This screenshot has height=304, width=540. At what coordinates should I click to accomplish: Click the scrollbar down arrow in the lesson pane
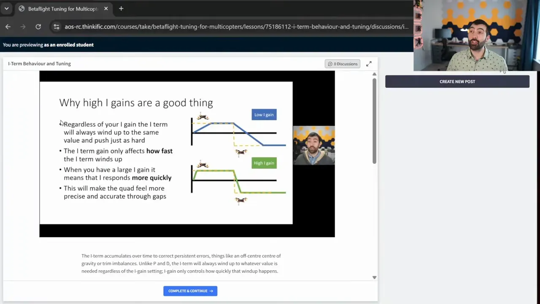pos(374,277)
